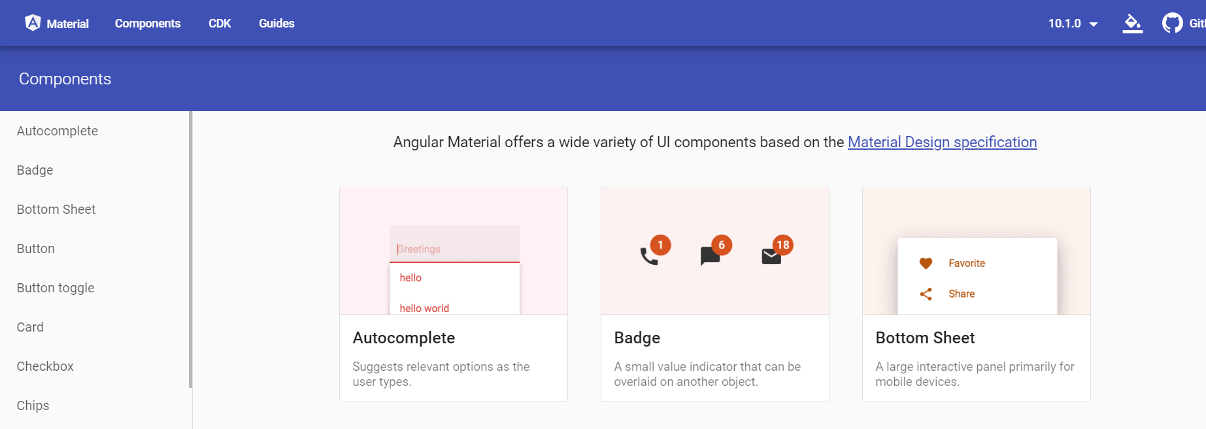Click the Badge preview thumbnail

(x=715, y=250)
